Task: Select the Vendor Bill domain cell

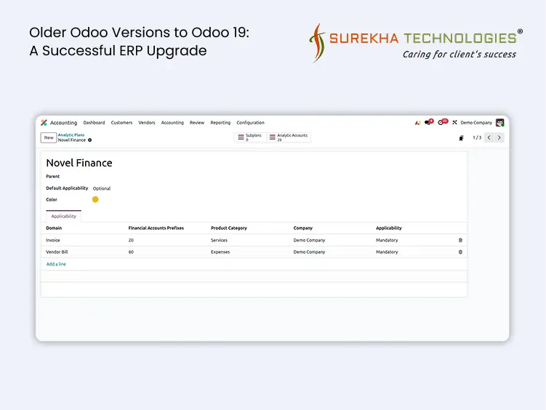Action: point(57,252)
